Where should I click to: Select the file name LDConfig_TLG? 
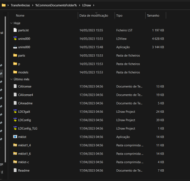[x=28, y=129]
